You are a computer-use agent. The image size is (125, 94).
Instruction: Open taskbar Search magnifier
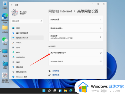(49, 91)
